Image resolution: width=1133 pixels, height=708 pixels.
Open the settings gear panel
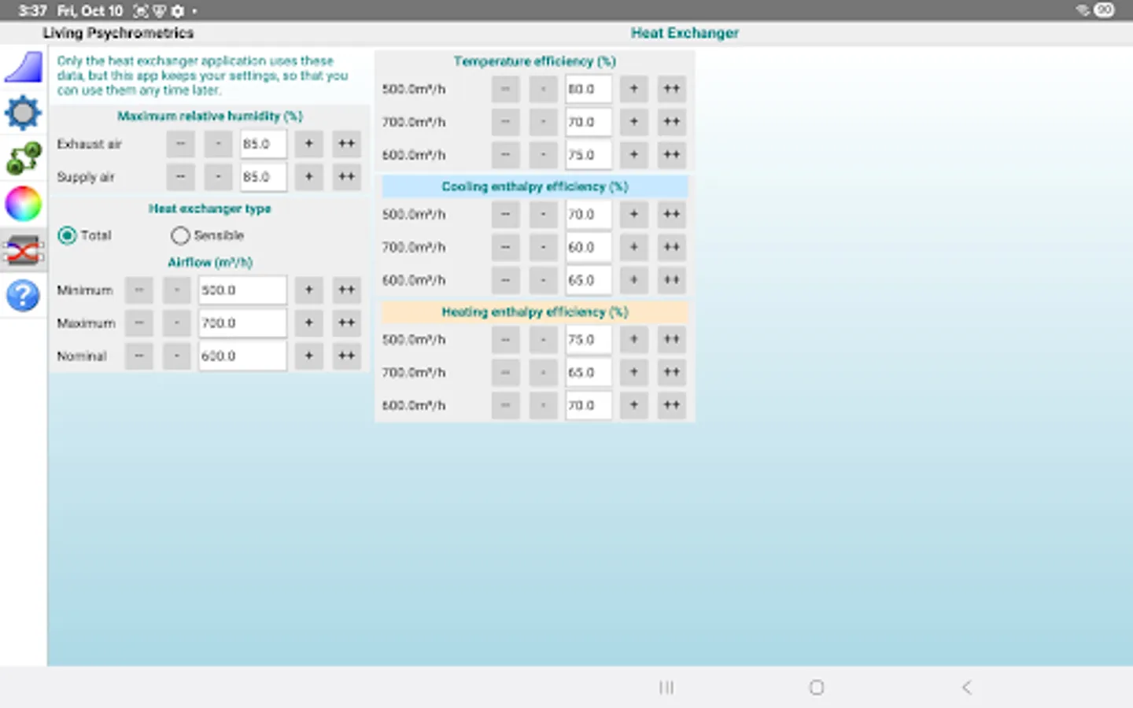23,112
